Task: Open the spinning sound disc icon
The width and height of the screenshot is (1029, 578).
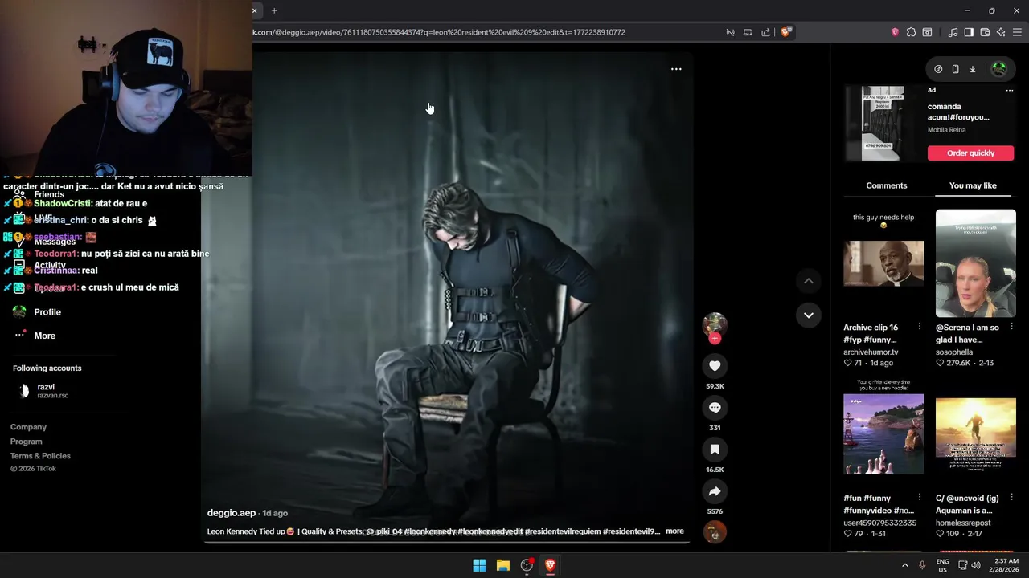Action: tap(715, 531)
